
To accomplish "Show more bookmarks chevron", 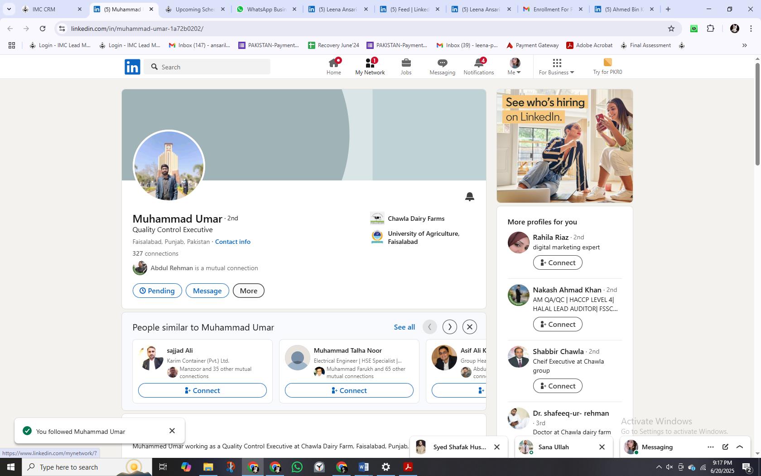I will coord(744,45).
